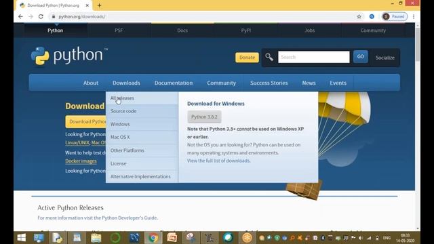Choose Alternative Implementations from Downloads menu
434x244 pixels.
(142, 176)
